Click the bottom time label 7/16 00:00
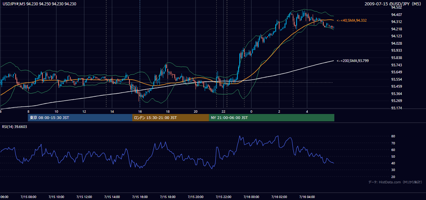Screen dimensions: 426x200 tap(251, 197)
